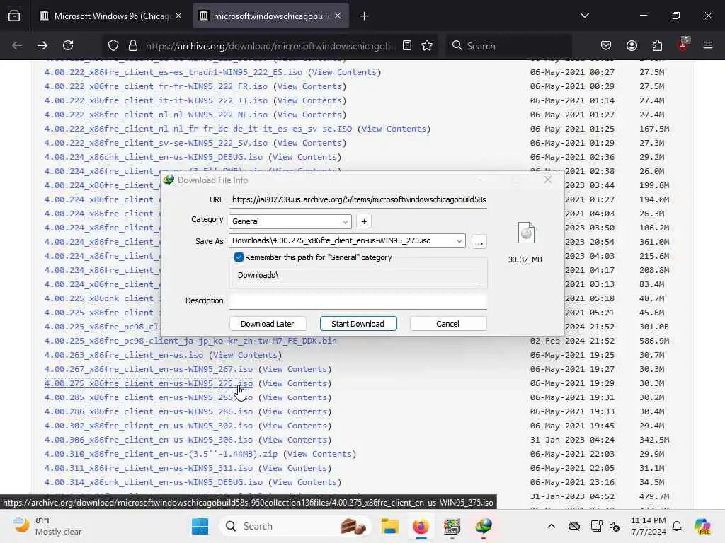Image resolution: width=725 pixels, height=543 pixels.
Task: Open 4.00.222 nl-nl WIN95_222_NL.iso link
Action: [156, 115]
